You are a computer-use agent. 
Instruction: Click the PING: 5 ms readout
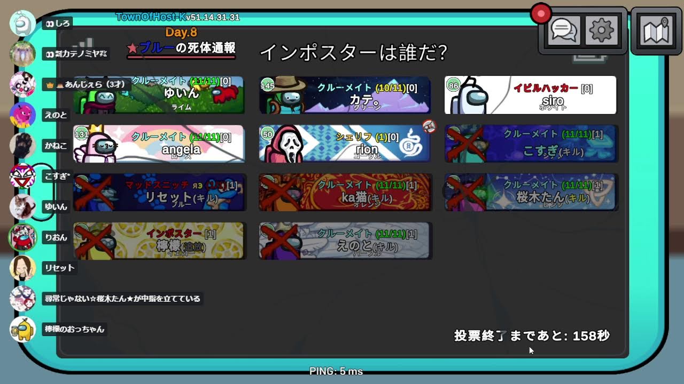tap(336, 371)
